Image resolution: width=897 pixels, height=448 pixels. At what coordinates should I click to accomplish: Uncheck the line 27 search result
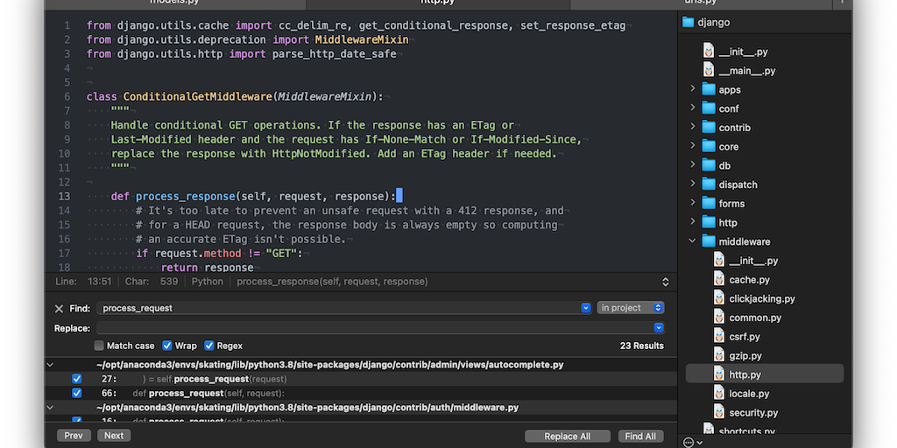pos(76,379)
